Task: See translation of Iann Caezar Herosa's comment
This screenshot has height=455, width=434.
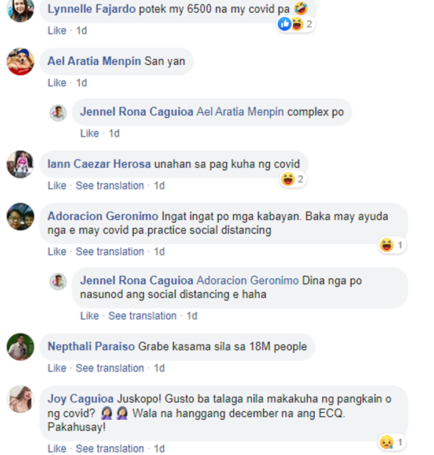Action: pyautogui.click(x=110, y=186)
